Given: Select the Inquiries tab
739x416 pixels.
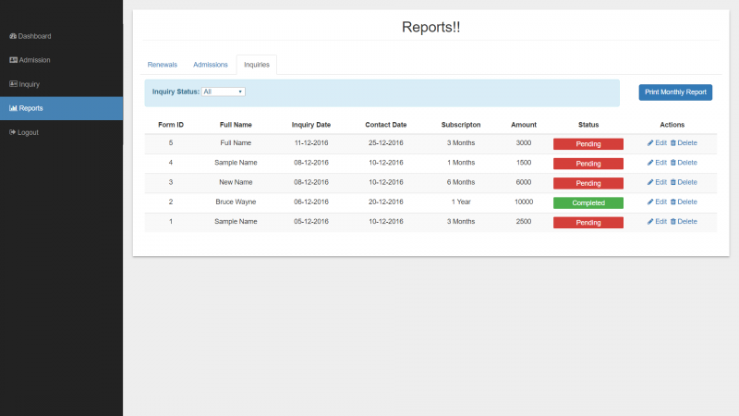Looking at the screenshot, I should click(x=257, y=65).
